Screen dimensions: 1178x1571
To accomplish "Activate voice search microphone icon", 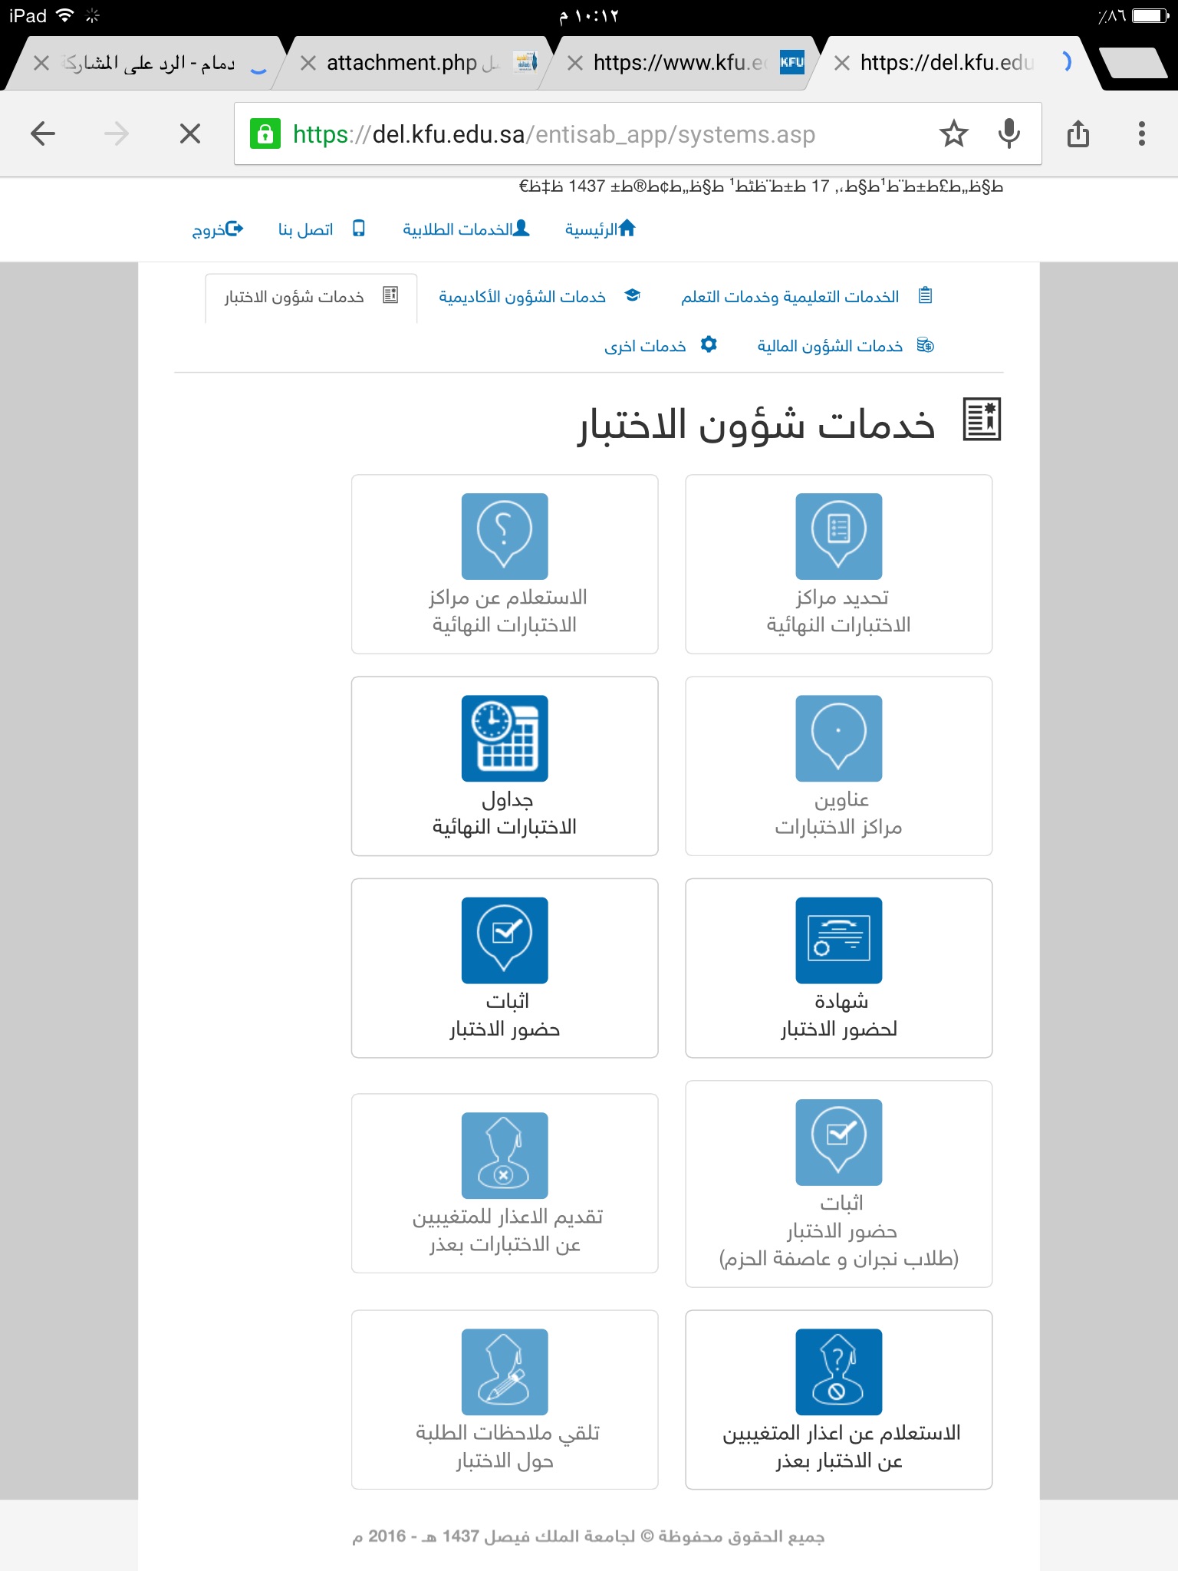I will pyautogui.click(x=1009, y=134).
